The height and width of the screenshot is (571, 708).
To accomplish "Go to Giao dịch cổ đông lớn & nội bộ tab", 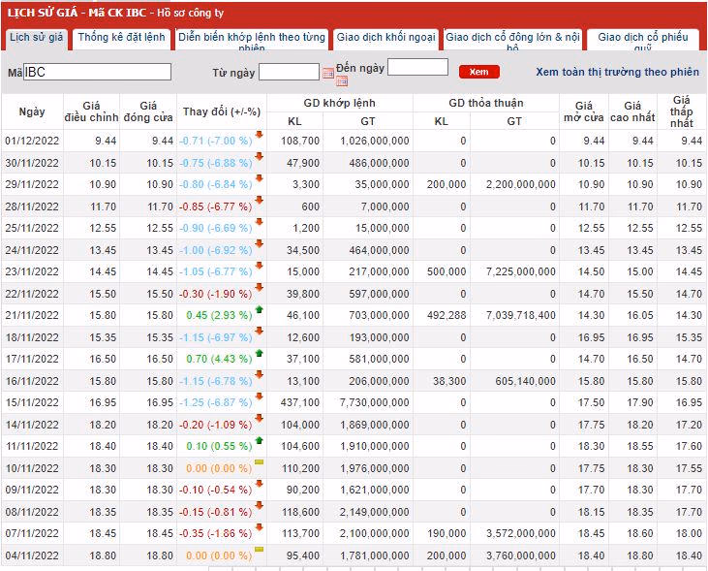I will 512,39.
